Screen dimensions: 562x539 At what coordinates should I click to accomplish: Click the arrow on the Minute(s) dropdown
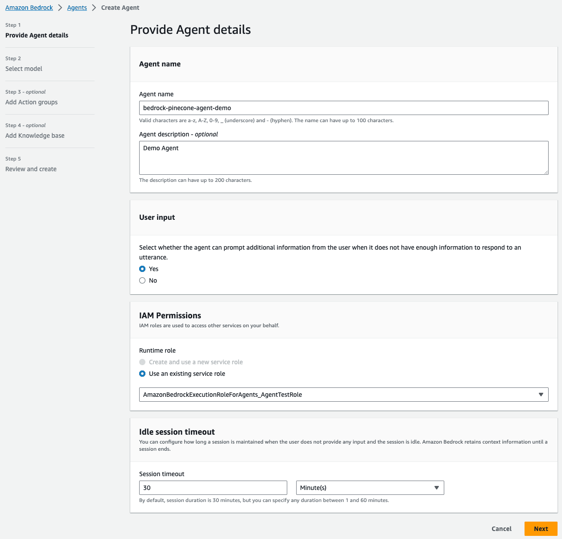click(436, 488)
